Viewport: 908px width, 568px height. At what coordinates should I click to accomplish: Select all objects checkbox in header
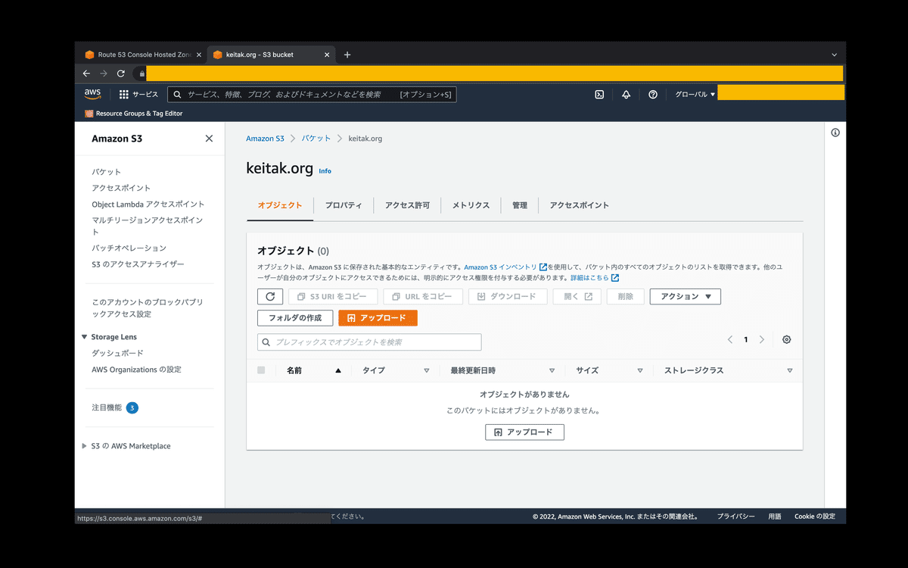[261, 370]
